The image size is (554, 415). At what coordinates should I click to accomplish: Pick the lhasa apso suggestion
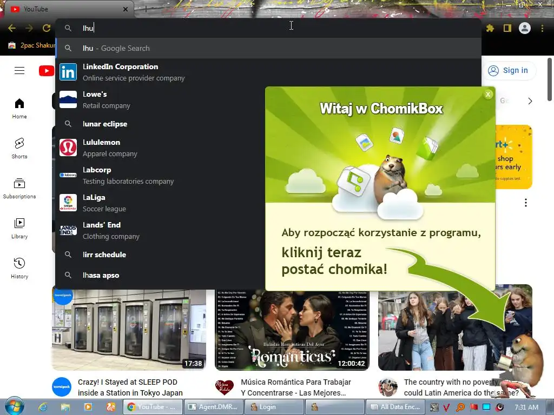tap(161, 275)
